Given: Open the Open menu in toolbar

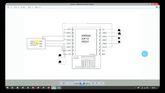Looking at the screenshot, I should pos(37,7).
